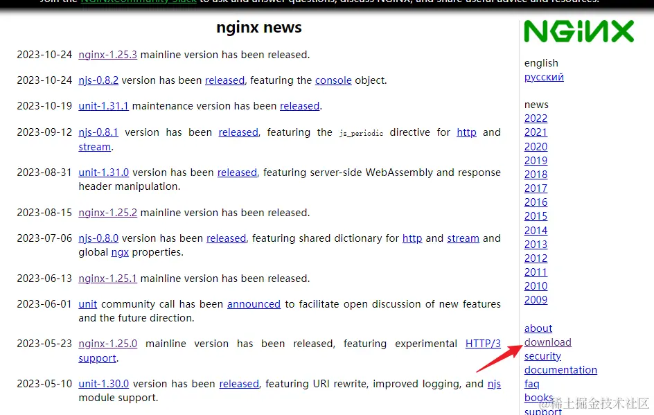Open 2015 news archive
The image size is (654, 415).
tap(536, 216)
